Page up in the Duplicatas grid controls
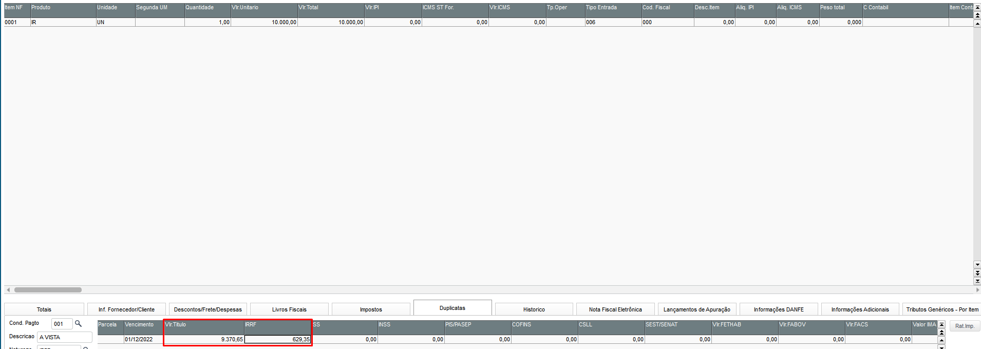 (941, 333)
